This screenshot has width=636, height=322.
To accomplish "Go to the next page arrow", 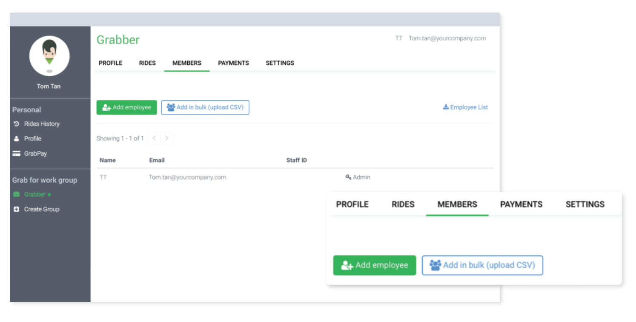I will coord(167,138).
